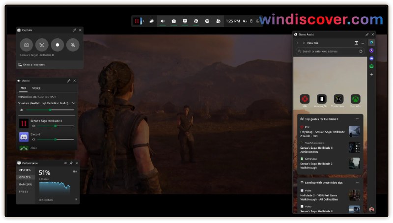
Task: Adjust the default output volume slider
Action: (x=50, y=110)
